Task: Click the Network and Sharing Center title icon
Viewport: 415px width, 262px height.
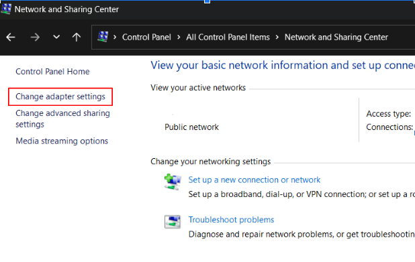Action: click(6, 9)
